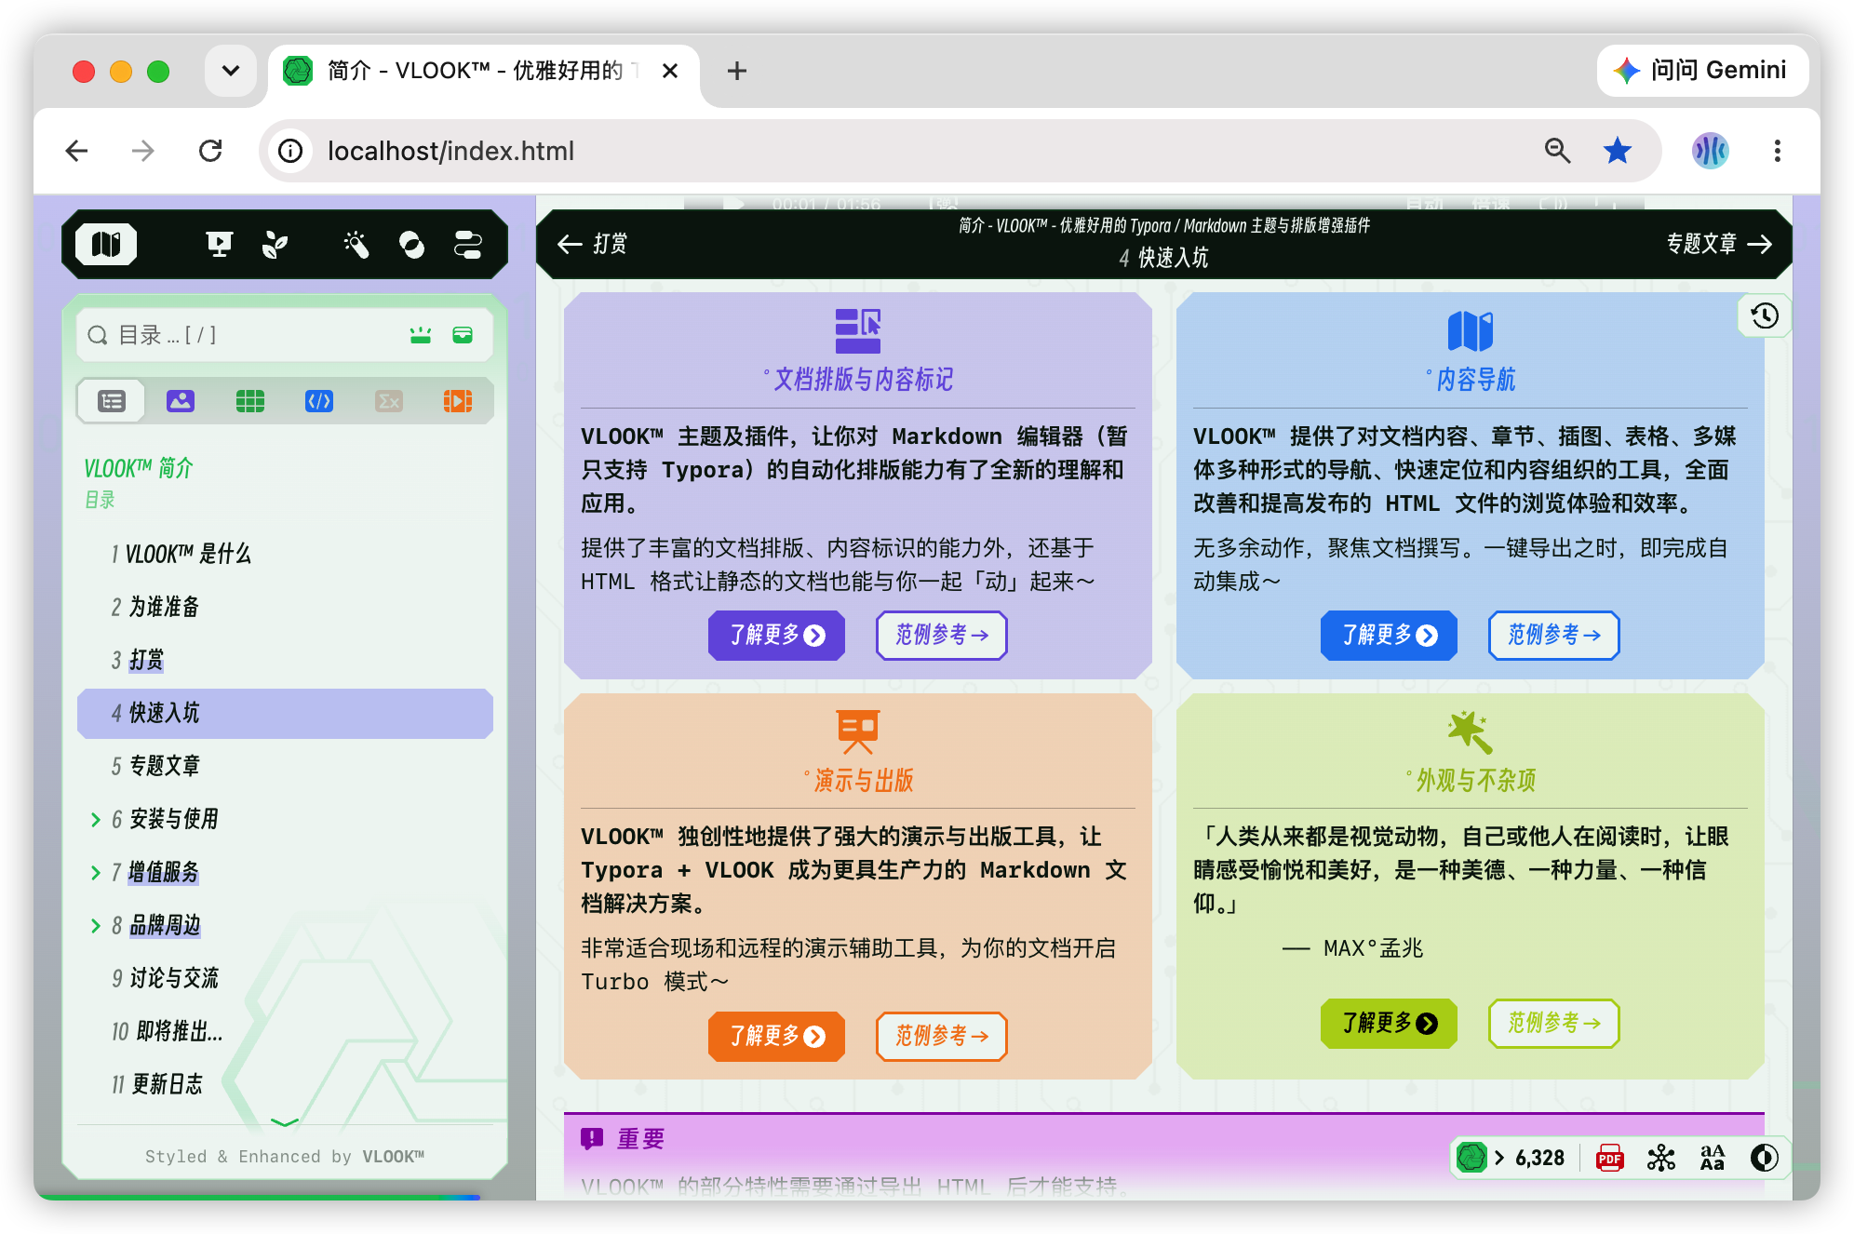Open 范例参考 link under 文档排版与内容标记
The height and width of the screenshot is (1234, 1854).
tap(942, 636)
